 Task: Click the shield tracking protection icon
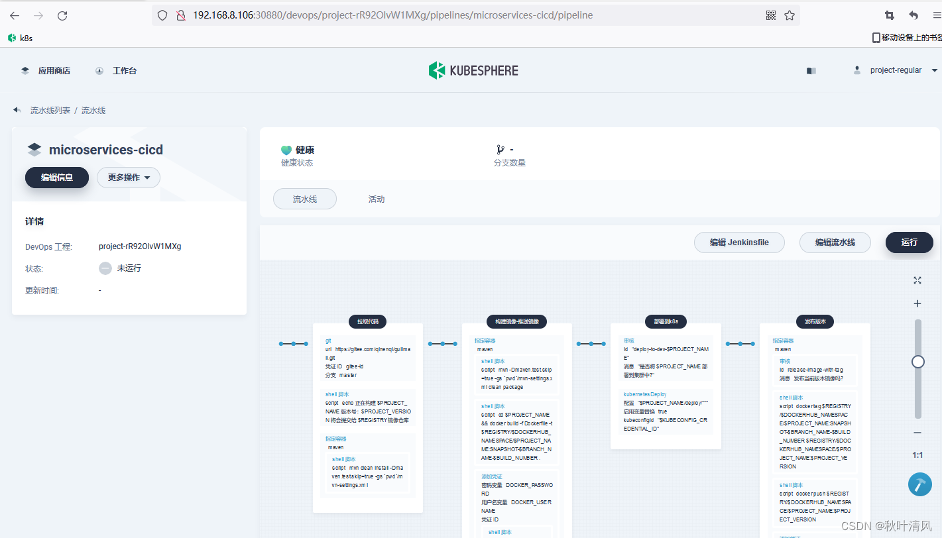point(162,15)
